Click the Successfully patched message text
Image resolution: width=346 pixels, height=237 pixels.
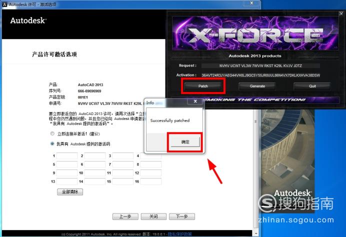[x=170, y=120]
